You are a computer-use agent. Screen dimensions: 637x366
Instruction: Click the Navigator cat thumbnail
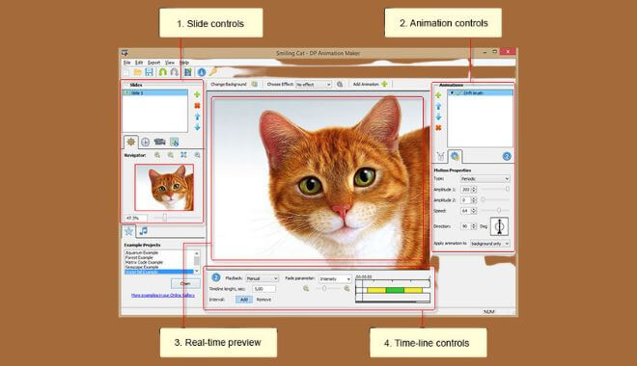click(164, 187)
